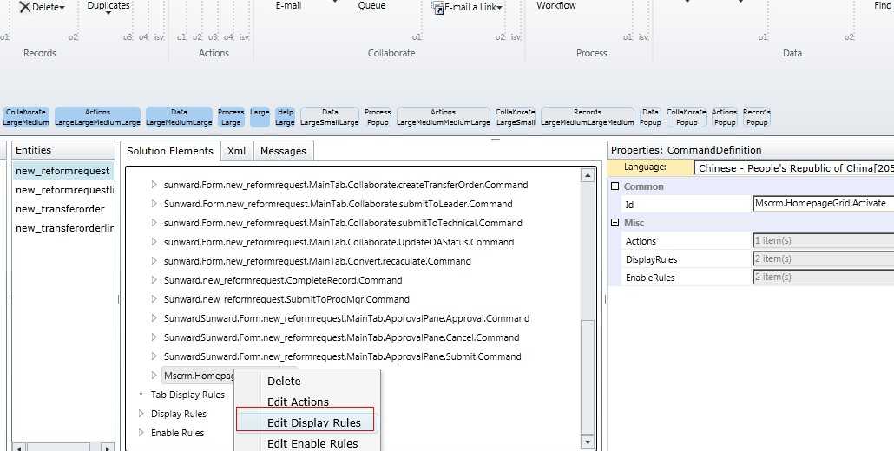This screenshot has height=451, width=894.
Task: Open the Delete dropdown arrow
Action: [x=62, y=8]
